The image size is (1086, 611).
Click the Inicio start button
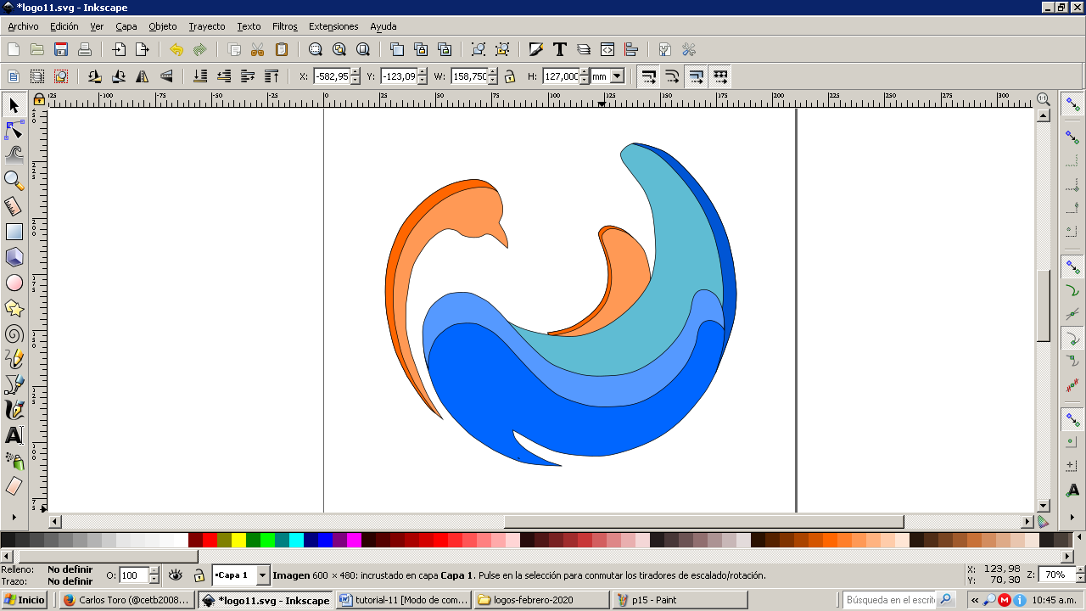point(25,600)
